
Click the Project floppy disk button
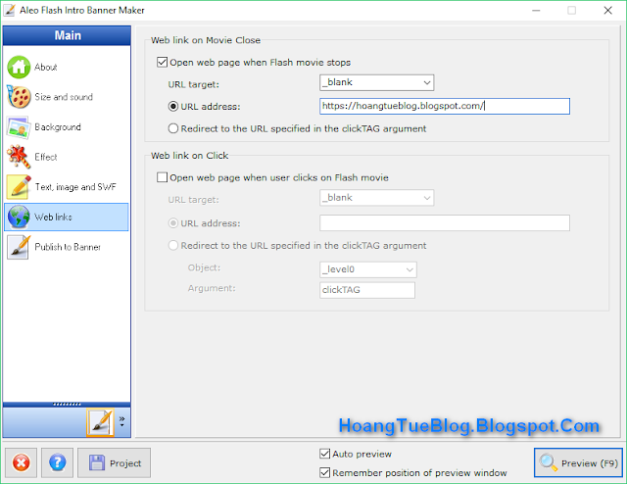115,462
